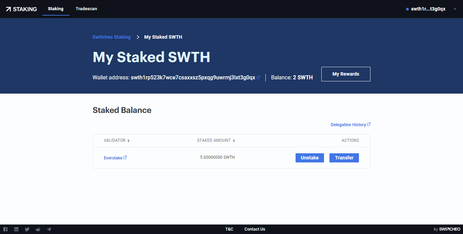
Task: Open the Delegation History link
Action: pyautogui.click(x=350, y=125)
